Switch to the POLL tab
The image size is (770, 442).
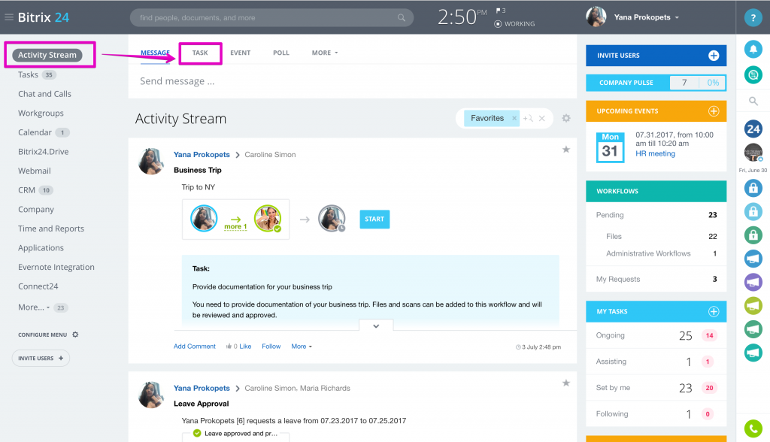pyautogui.click(x=281, y=53)
